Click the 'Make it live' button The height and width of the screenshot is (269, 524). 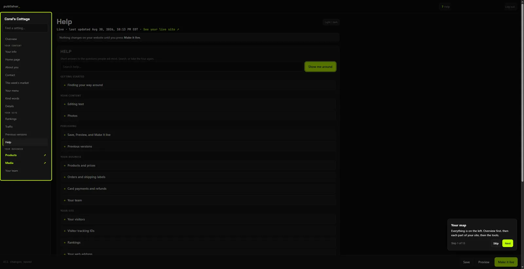coord(506,262)
